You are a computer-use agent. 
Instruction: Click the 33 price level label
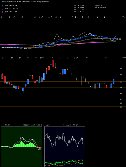[121, 107]
